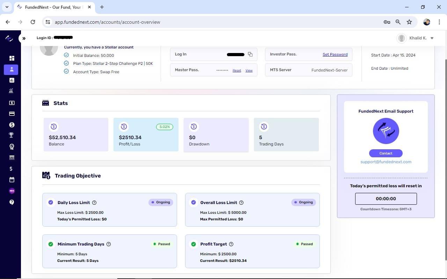Click the user avatar next to Khalid K.
Image resolution: width=447 pixels, height=279 pixels.
click(x=402, y=38)
